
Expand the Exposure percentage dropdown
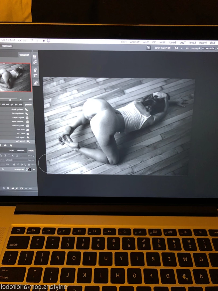coord(182,48)
